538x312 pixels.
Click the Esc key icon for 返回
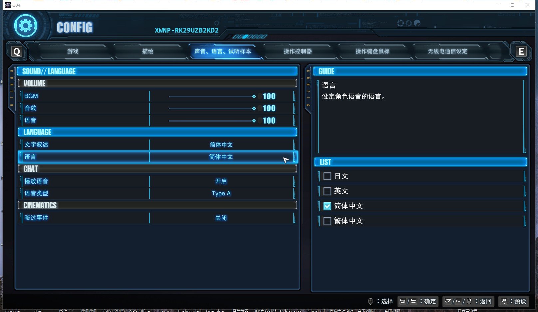[x=458, y=301]
